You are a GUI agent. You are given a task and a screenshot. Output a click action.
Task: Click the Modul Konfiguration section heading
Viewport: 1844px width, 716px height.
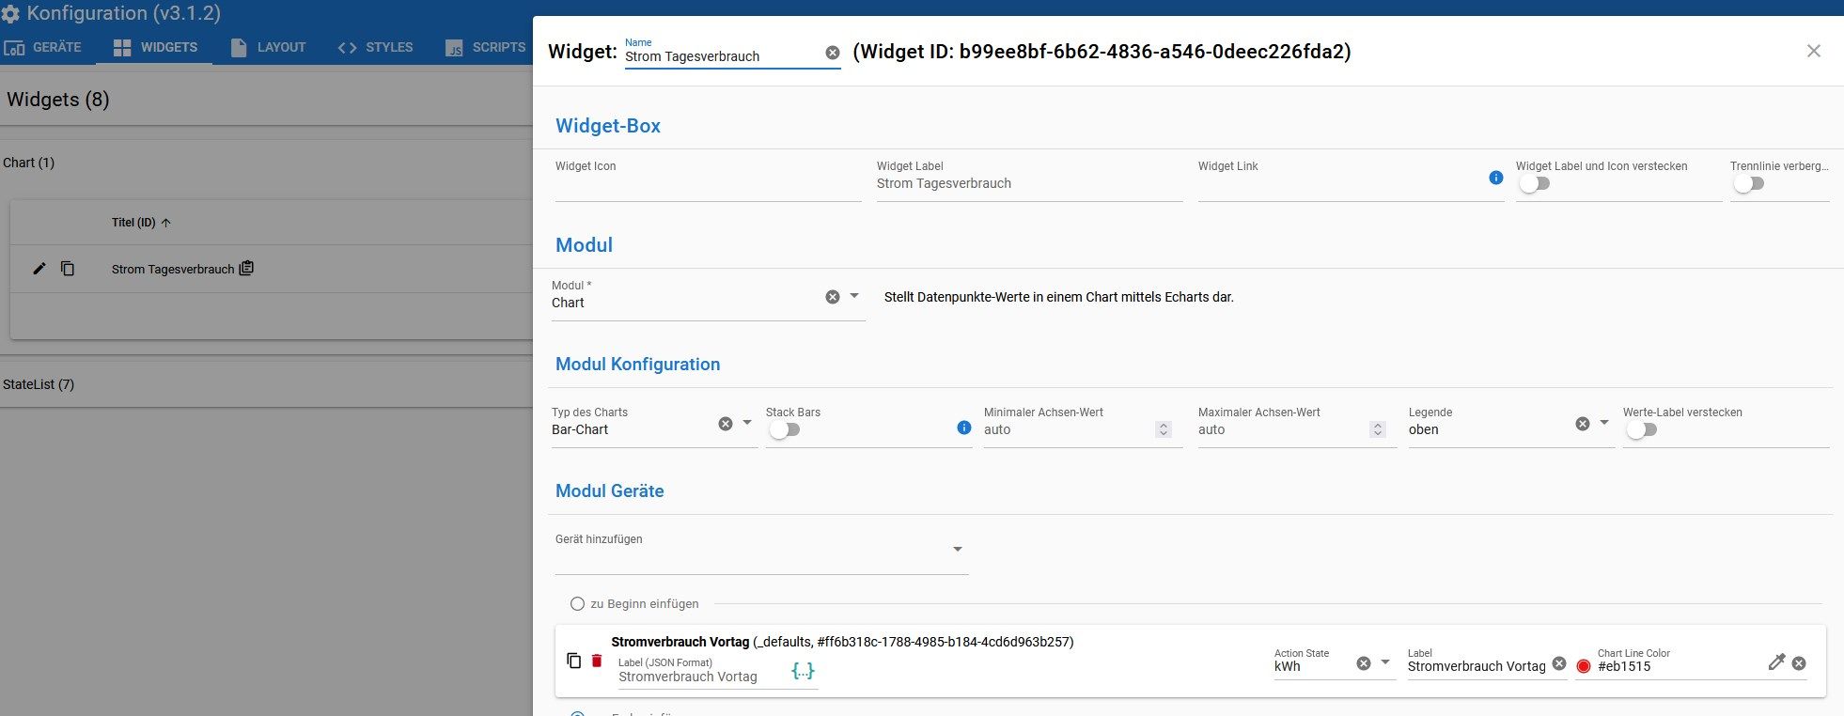point(638,364)
